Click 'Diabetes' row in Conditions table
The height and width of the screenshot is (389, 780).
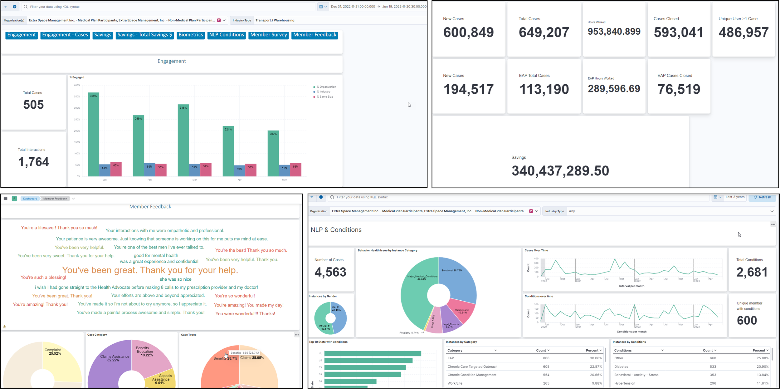(692, 367)
